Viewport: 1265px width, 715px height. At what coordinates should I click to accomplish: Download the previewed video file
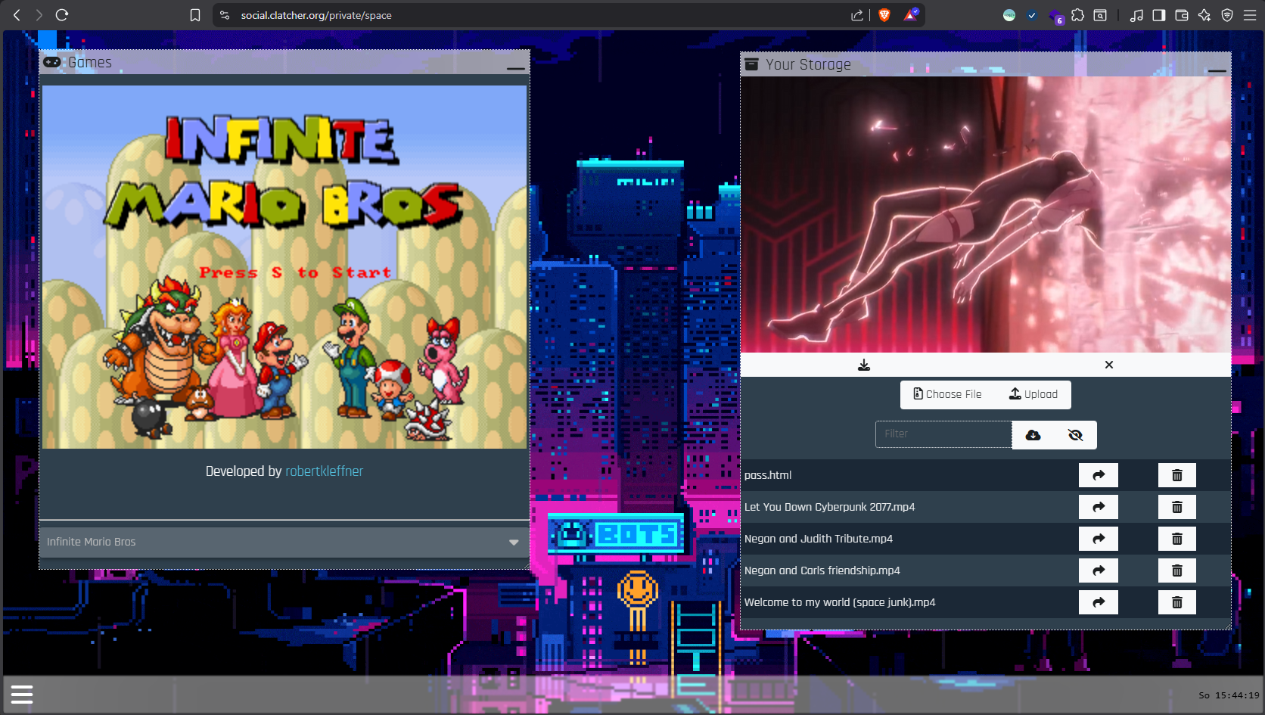864,365
